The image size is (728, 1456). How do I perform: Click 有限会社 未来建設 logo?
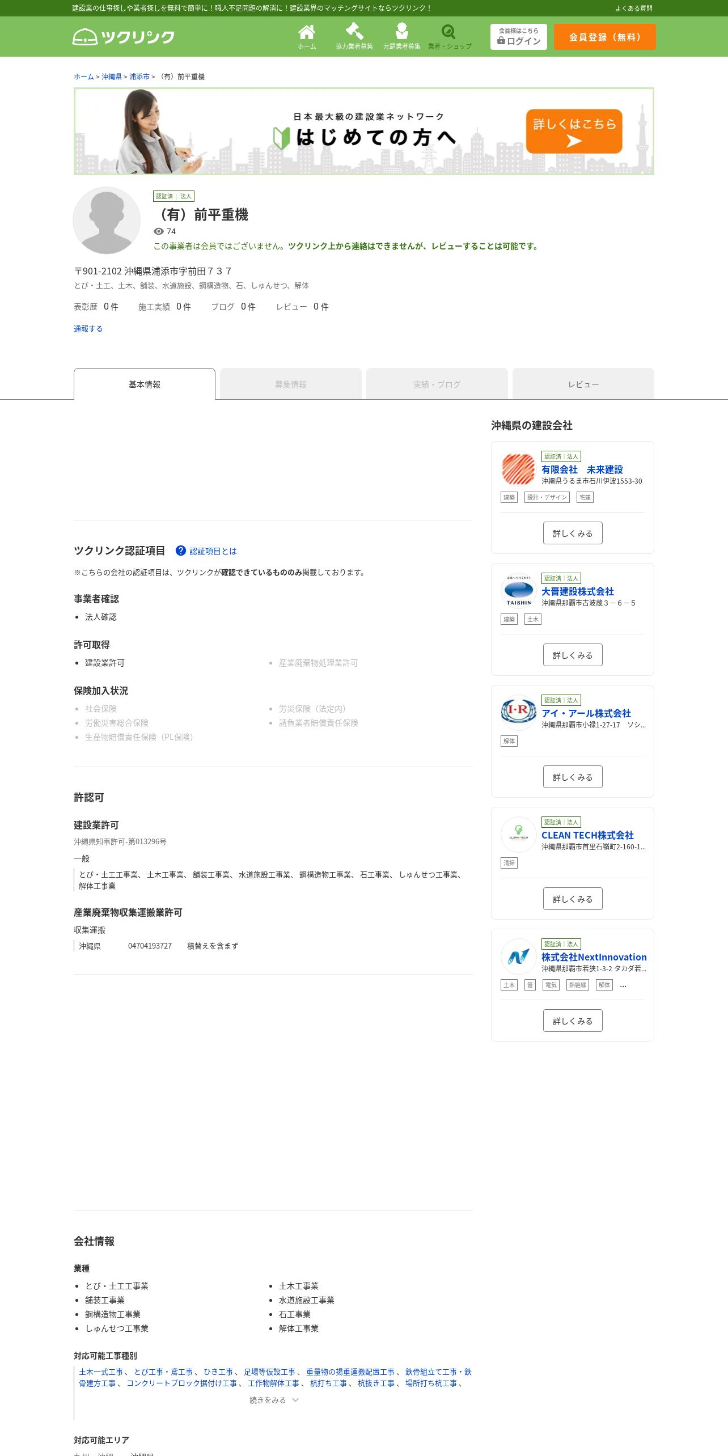[x=518, y=468]
